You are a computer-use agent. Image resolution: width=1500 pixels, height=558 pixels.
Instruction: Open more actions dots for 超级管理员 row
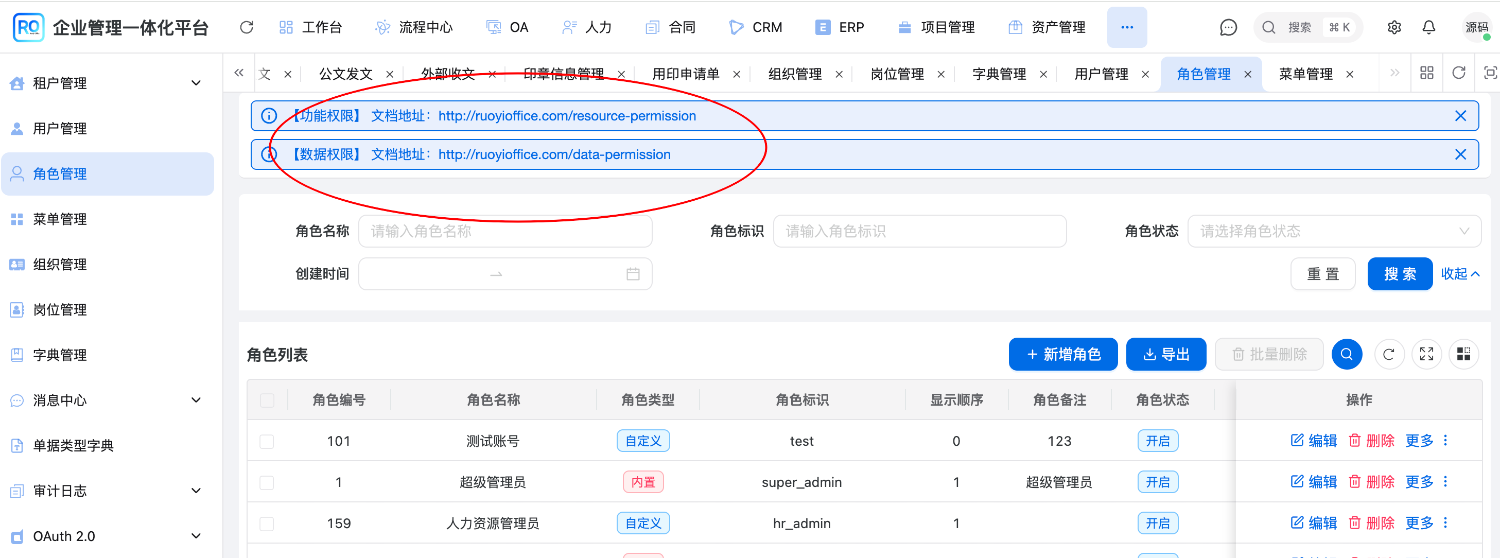tap(1445, 482)
